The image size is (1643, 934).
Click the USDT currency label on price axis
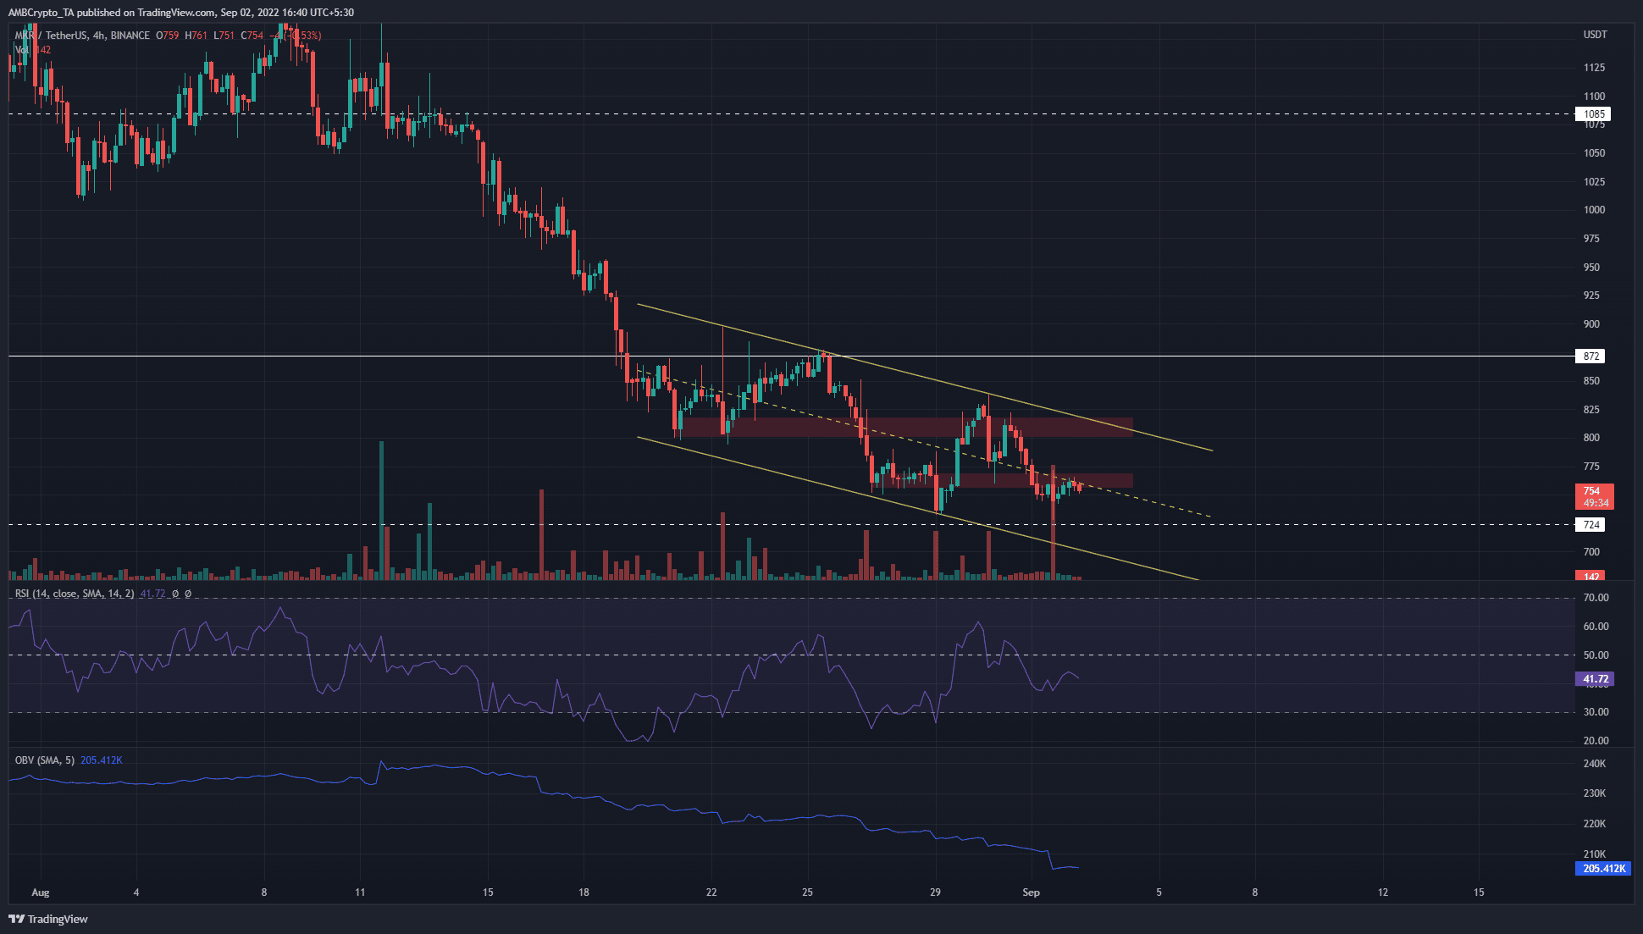pyautogui.click(x=1595, y=35)
